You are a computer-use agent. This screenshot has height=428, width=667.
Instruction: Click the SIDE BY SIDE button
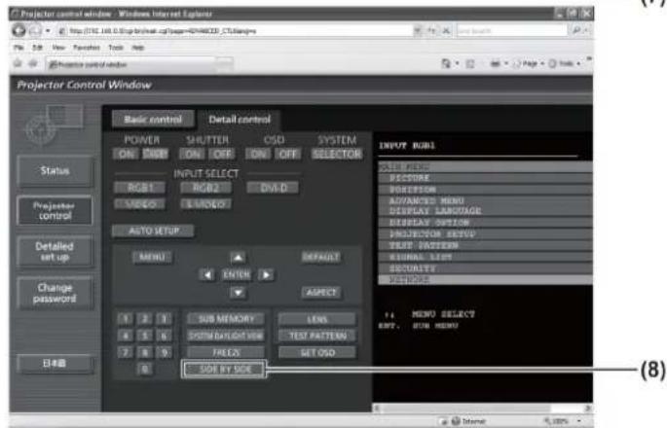(225, 370)
